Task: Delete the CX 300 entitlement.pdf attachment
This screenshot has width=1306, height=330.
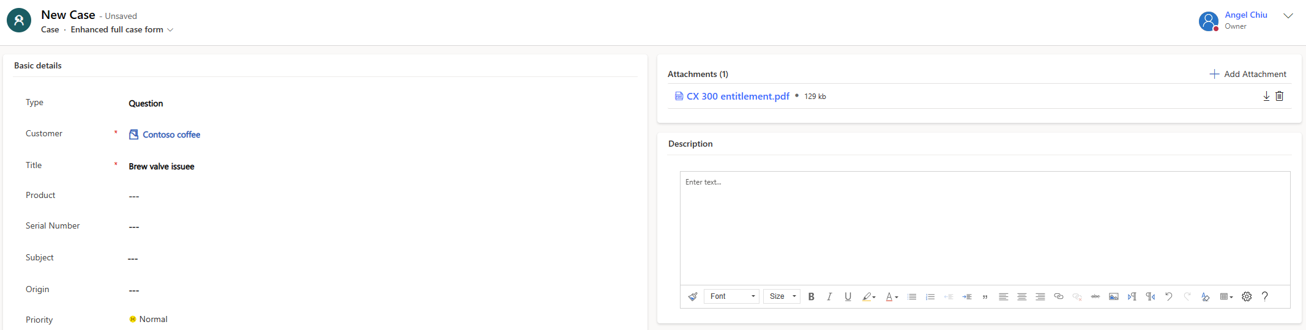Action: (x=1279, y=96)
